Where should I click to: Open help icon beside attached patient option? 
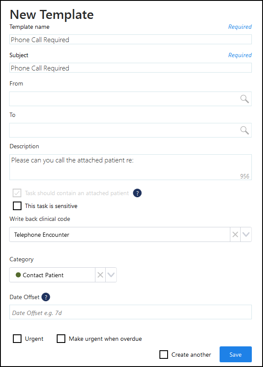tap(138, 193)
